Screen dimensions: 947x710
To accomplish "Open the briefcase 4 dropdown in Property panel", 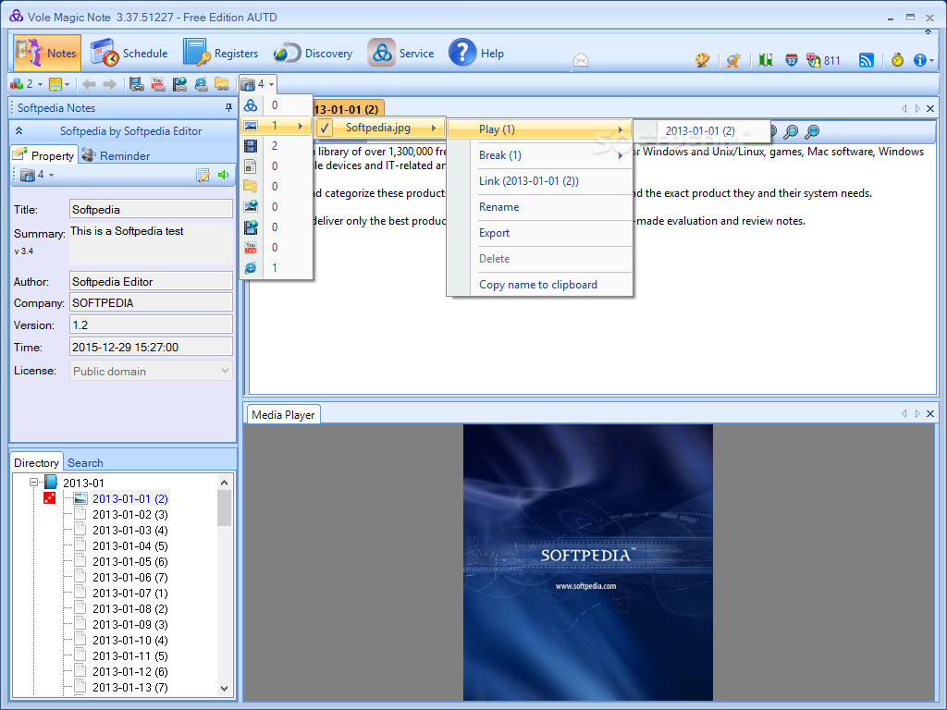I will [x=37, y=175].
